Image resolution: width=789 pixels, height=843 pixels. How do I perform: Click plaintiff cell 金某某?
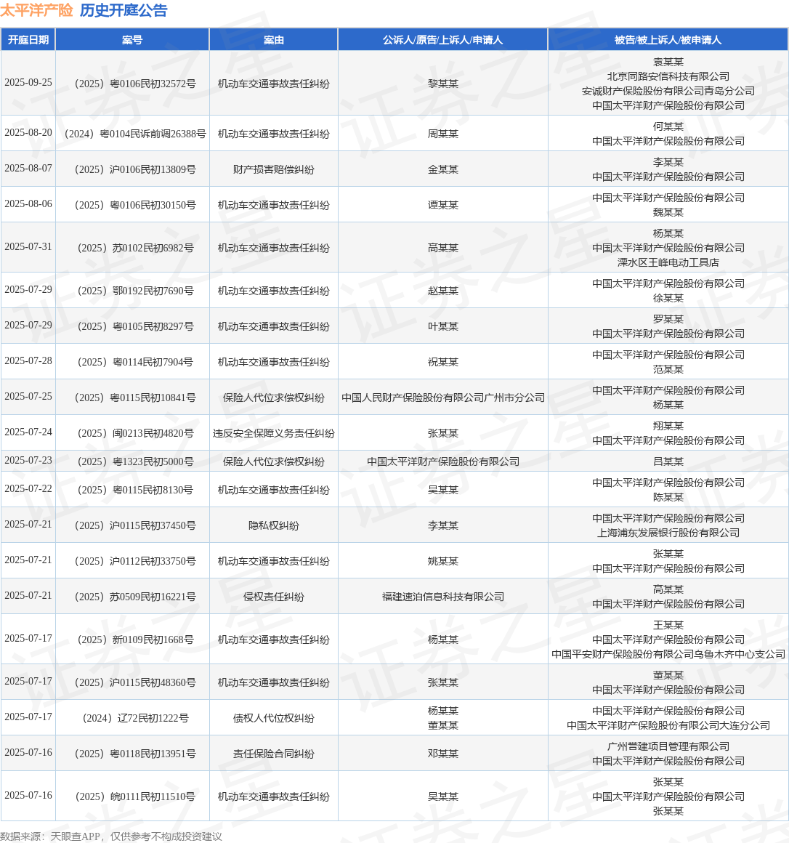[x=443, y=169]
